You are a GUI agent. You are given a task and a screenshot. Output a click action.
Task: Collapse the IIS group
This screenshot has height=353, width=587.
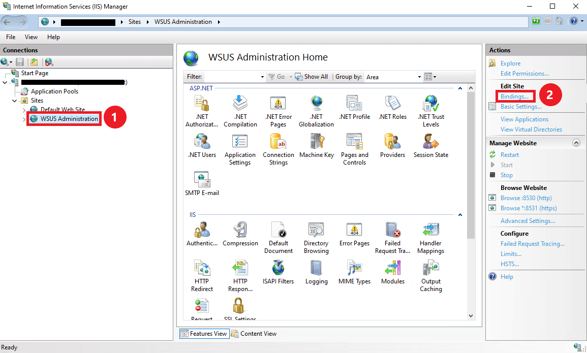pyautogui.click(x=460, y=215)
